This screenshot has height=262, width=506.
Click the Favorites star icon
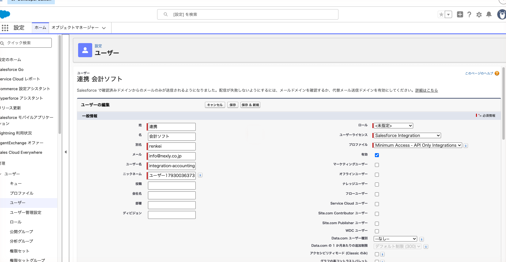tap(441, 14)
